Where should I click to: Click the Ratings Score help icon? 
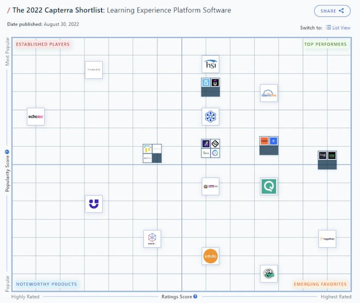(x=195, y=296)
